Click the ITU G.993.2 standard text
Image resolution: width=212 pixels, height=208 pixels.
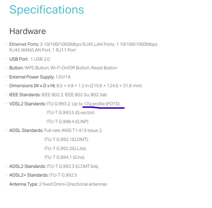(x=59, y=104)
